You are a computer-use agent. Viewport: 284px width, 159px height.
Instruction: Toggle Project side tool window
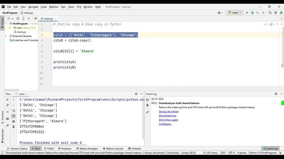pyautogui.click(x=2, y=23)
